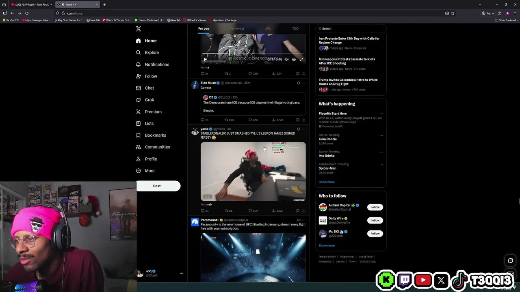Open more options on yoxic's post
The width and height of the screenshot is (520, 292).
click(304, 129)
